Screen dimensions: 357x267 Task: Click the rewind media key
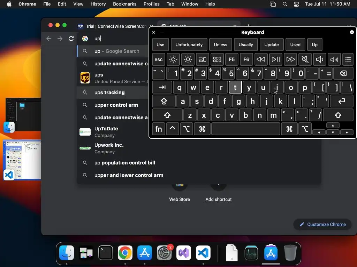(x=261, y=59)
